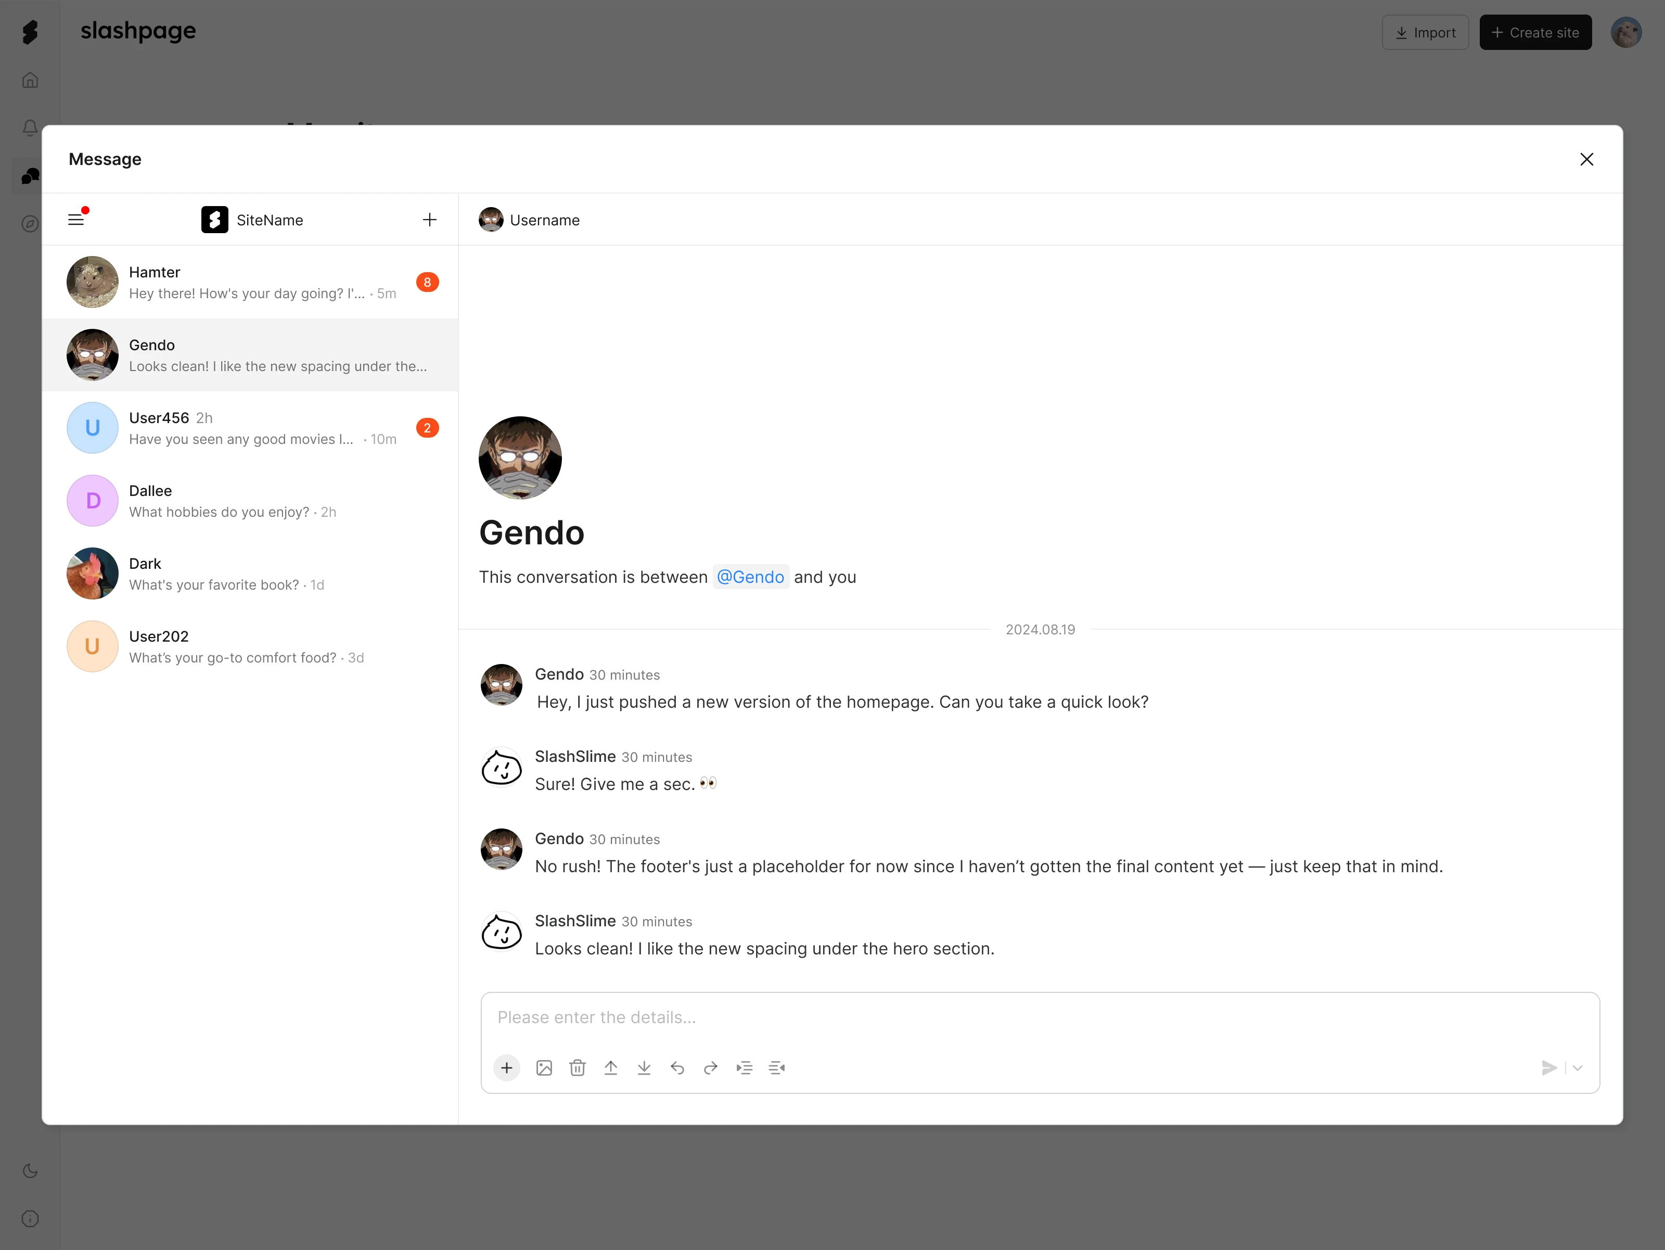Screen dimensions: 1665x1250
Task: Click Gendo name on 'No rush!' message
Action: click(559, 839)
